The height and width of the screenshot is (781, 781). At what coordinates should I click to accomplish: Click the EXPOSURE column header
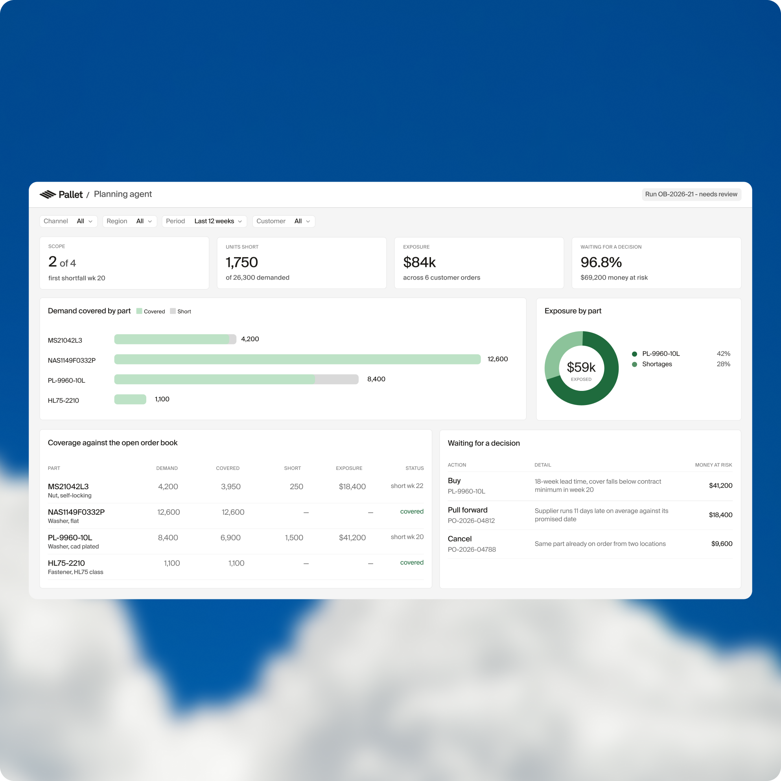[349, 468]
